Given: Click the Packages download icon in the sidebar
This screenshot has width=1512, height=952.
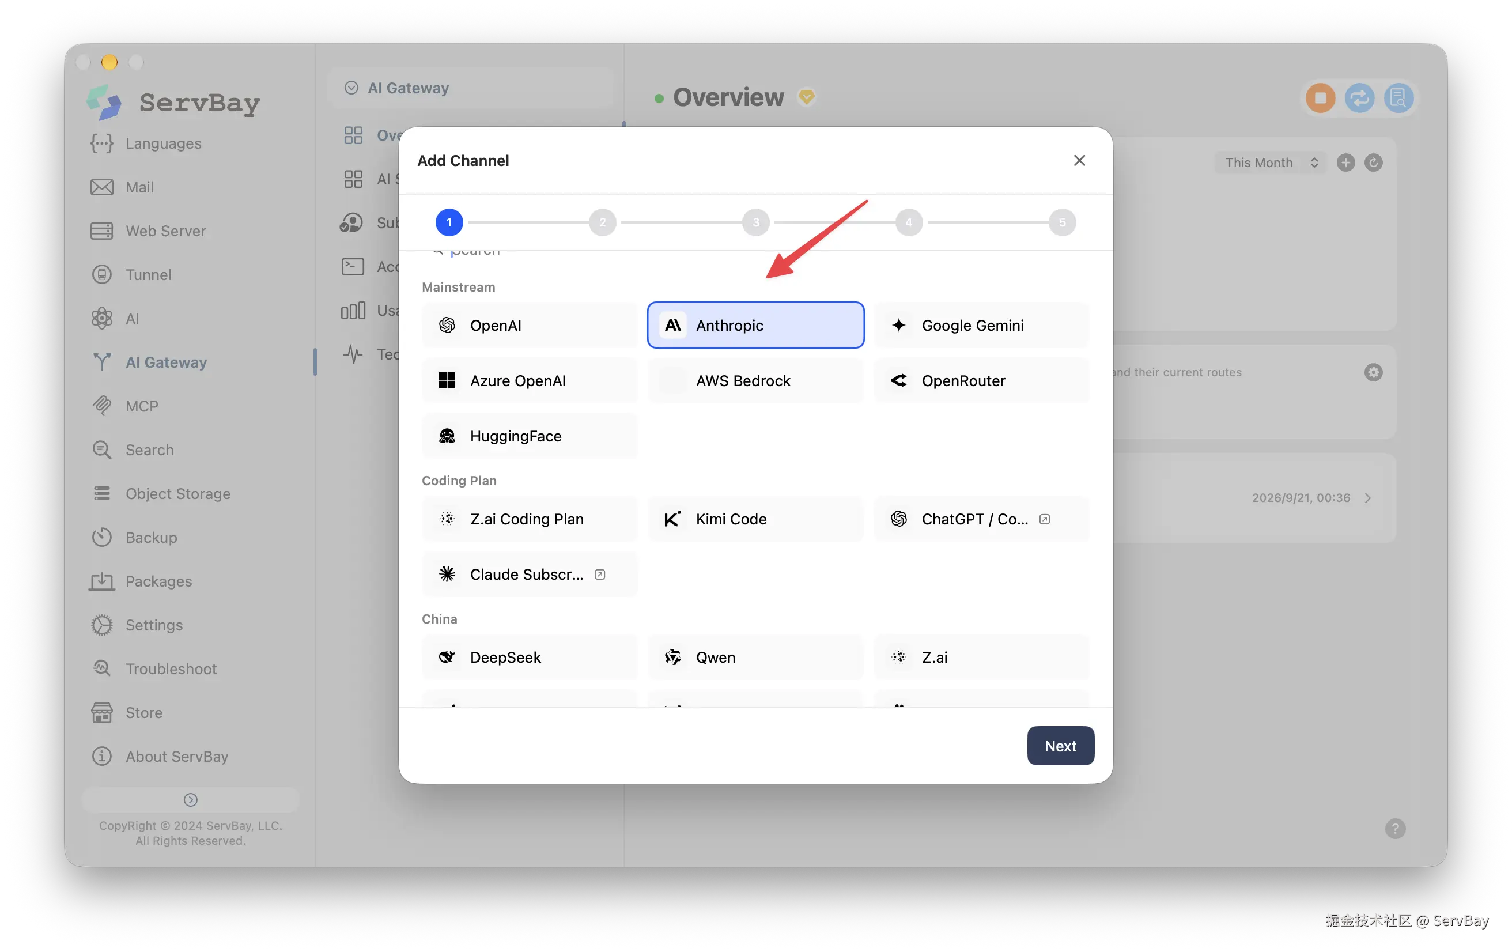Looking at the screenshot, I should pyautogui.click(x=102, y=581).
